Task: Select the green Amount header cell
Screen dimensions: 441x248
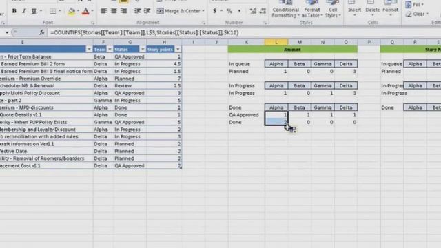Action: click(292, 50)
